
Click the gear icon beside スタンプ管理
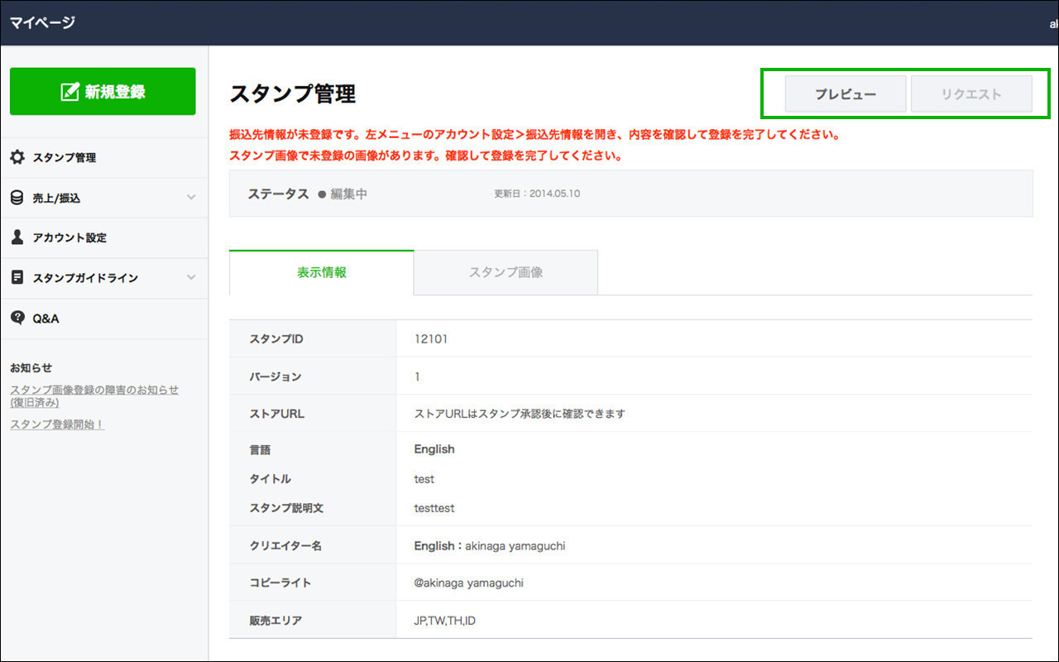(17, 157)
